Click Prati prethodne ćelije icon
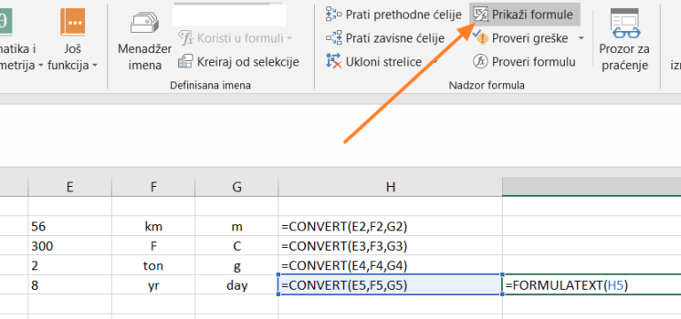This screenshot has height=319, width=681. click(x=334, y=15)
